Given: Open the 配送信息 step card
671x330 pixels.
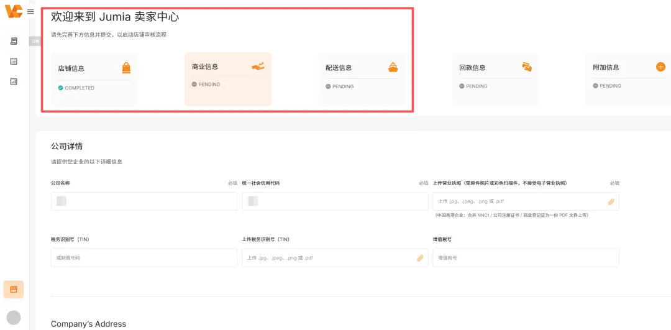Looking at the screenshot, I should (362, 79).
